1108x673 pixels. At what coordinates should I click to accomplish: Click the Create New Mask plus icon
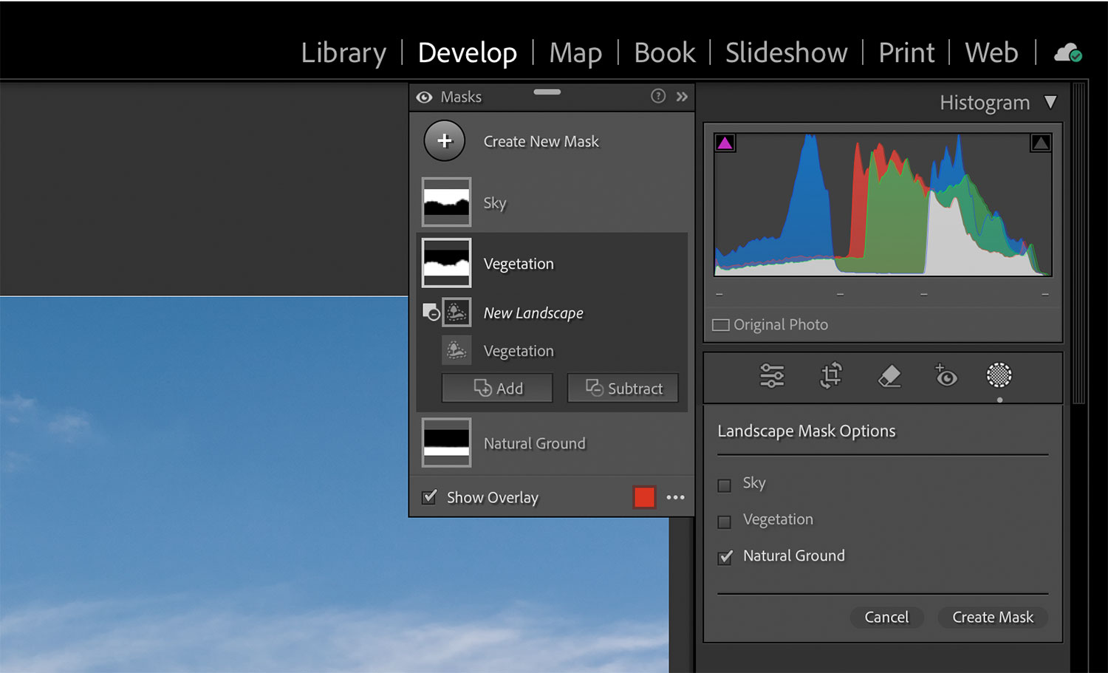click(x=444, y=140)
